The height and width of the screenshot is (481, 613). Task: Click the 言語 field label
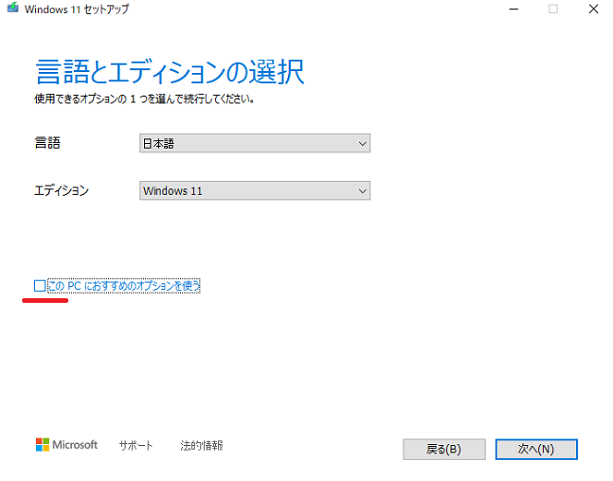point(47,143)
